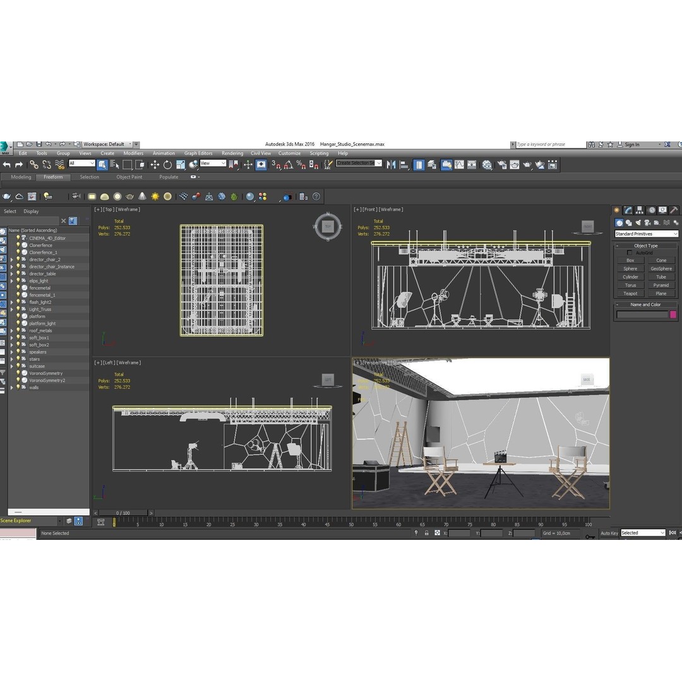Open the Rendering menu
This screenshot has width=682, height=682.
(232, 153)
